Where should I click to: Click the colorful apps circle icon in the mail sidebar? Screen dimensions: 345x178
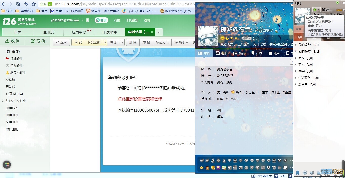(x=7, y=165)
